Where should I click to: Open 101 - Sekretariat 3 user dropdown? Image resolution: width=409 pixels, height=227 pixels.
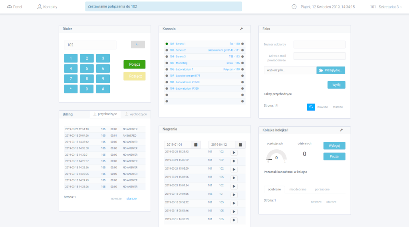pyautogui.click(x=386, y=7)
